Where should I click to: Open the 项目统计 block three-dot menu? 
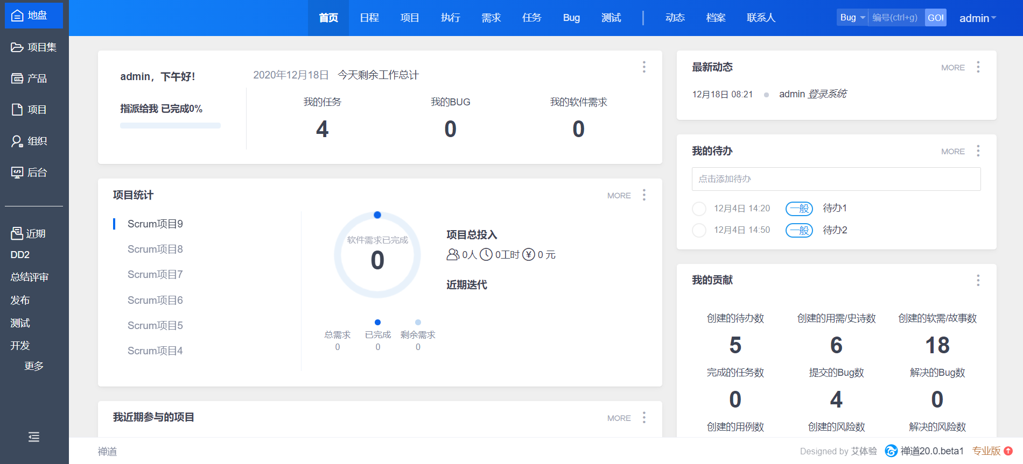tap(644, 195)
